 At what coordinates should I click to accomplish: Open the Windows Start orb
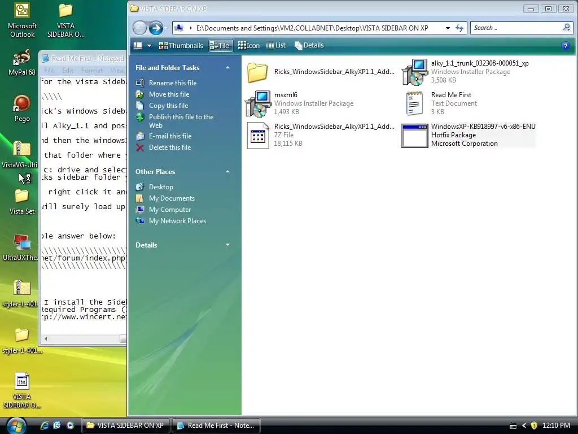[x=16, y=426]
